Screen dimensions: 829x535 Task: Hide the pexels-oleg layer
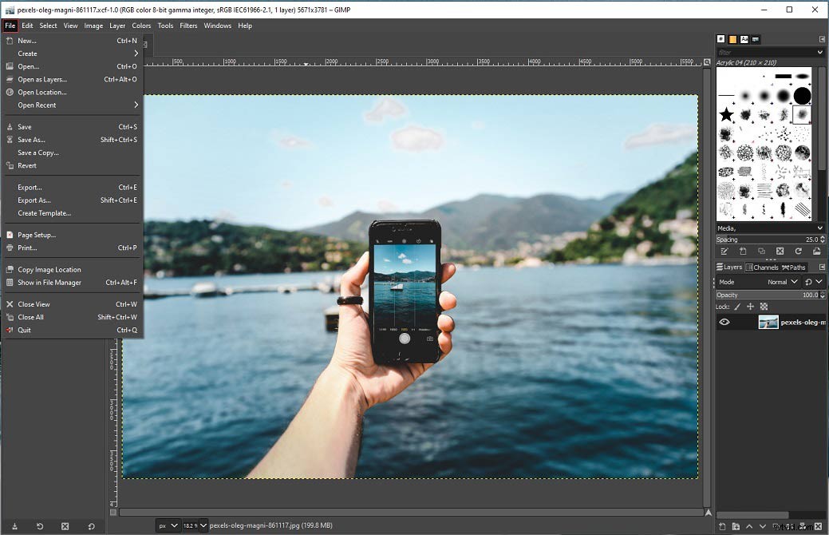point(724,322)
